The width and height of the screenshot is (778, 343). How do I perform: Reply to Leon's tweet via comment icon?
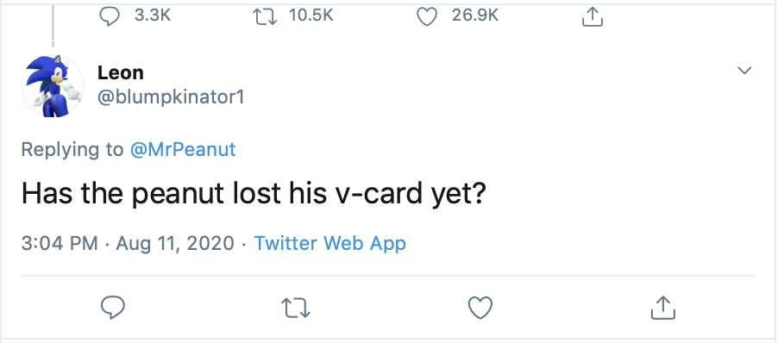(x=113, y=308)
